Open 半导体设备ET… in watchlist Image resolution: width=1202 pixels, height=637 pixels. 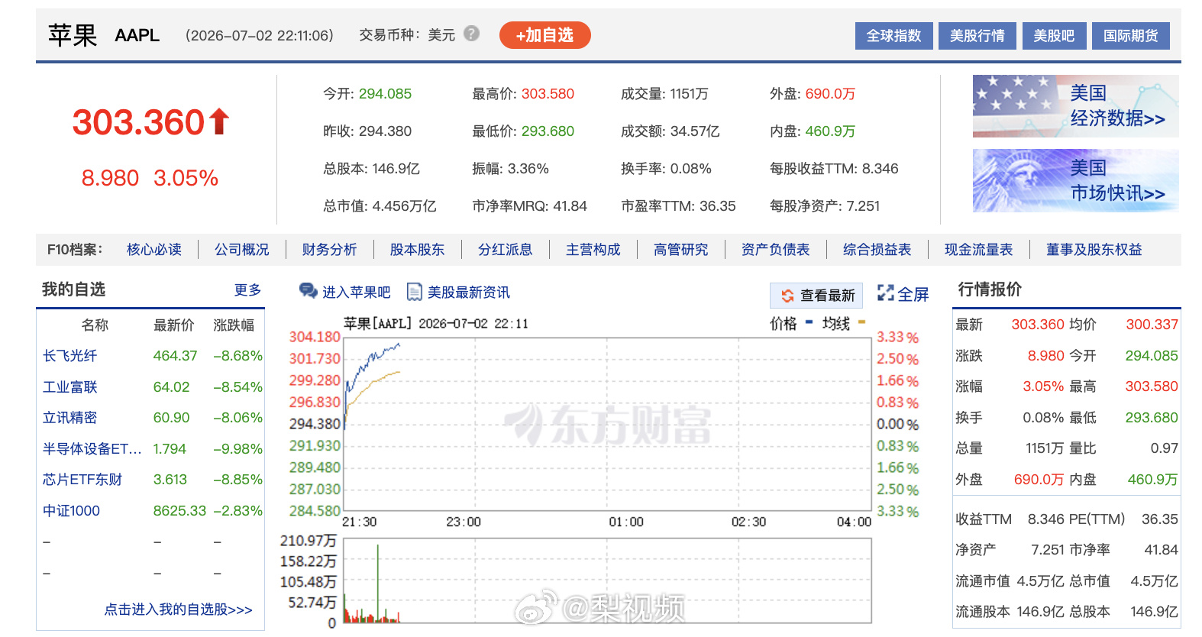pyautogui.click(x=92, y=449)
